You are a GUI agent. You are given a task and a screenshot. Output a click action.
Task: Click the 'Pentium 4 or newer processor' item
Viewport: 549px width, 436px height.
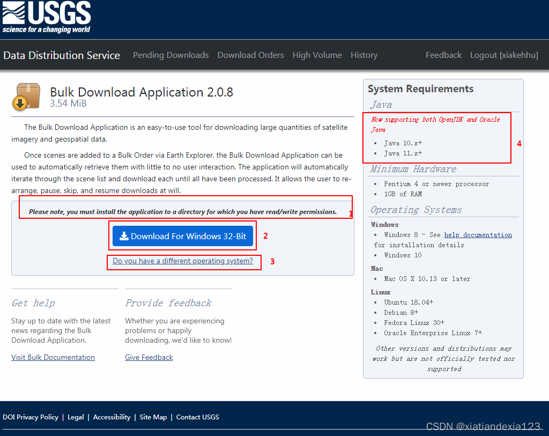pyautogui.click(x=436, y=184)
